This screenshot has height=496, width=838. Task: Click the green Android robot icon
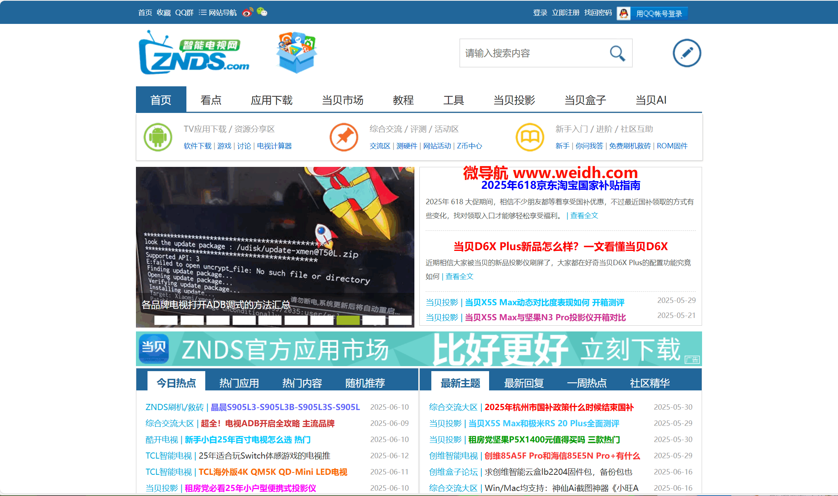[x=158, y=137]
